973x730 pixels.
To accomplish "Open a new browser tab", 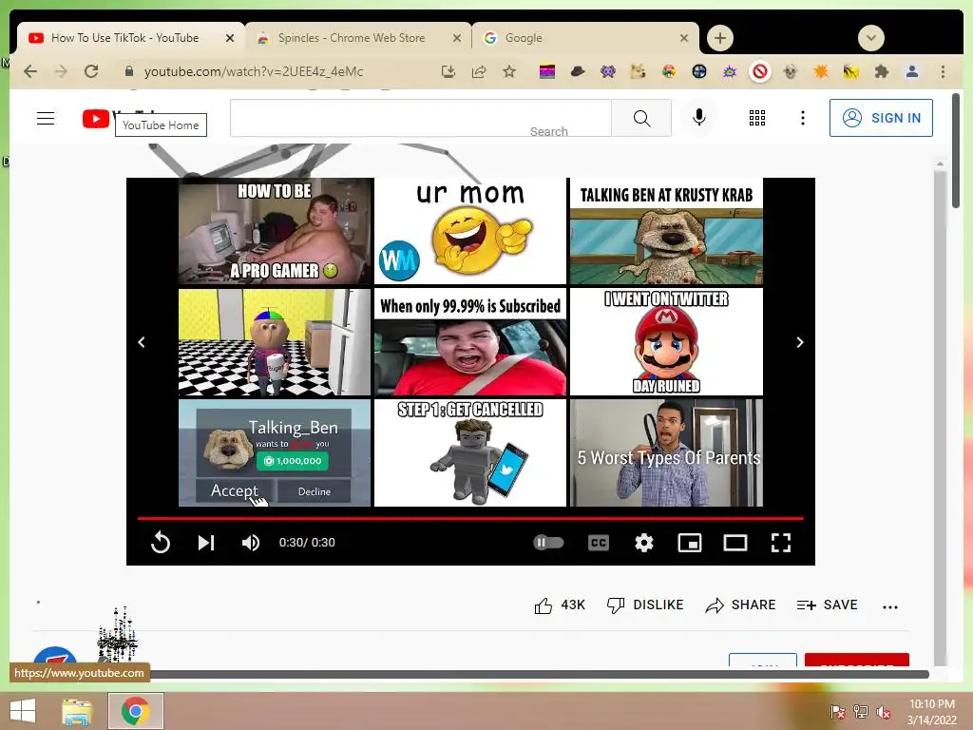I will click(720, 38).
